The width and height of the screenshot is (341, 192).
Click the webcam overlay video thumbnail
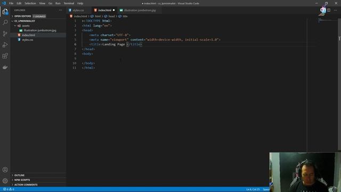305,172
